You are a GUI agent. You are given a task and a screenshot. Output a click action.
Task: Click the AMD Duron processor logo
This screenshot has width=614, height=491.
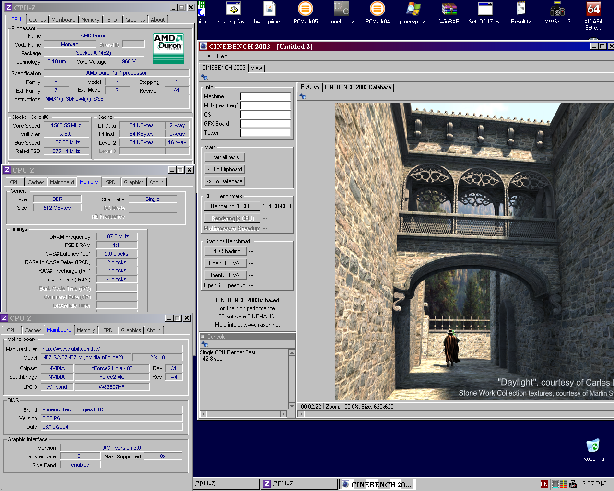pos(168,48)
